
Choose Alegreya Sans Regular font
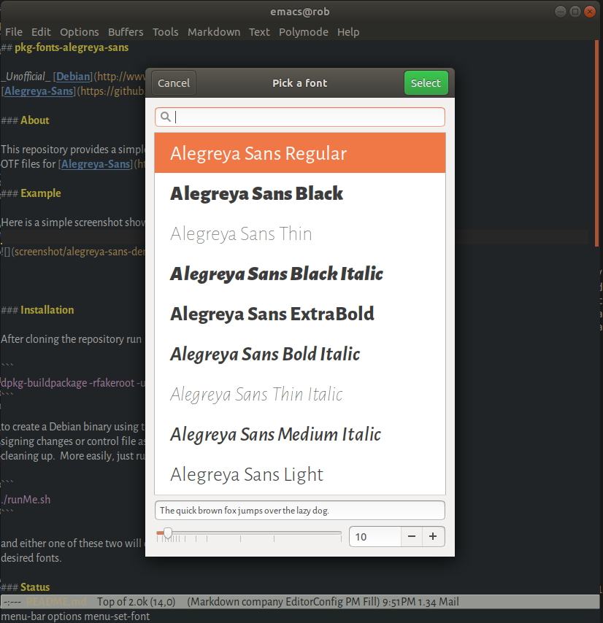(x=300, y=153)
